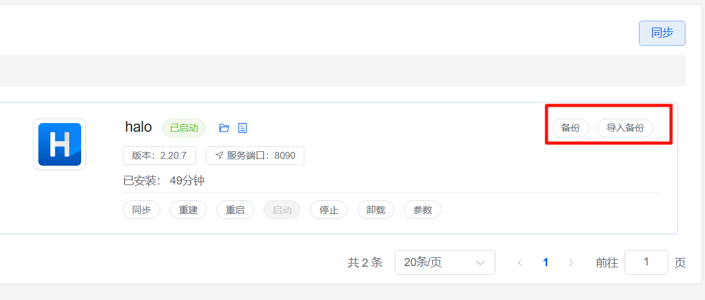Click the halo app logo icon

pyautogui.click(x=60, y=144)
